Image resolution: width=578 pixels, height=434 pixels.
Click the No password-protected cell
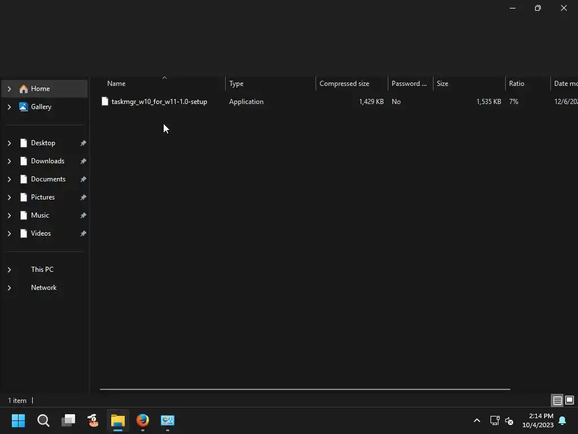[396, 102]
